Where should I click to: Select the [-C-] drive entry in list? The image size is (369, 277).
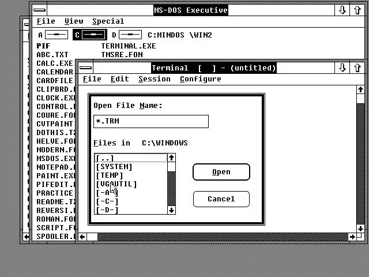[x=131, y=201]
